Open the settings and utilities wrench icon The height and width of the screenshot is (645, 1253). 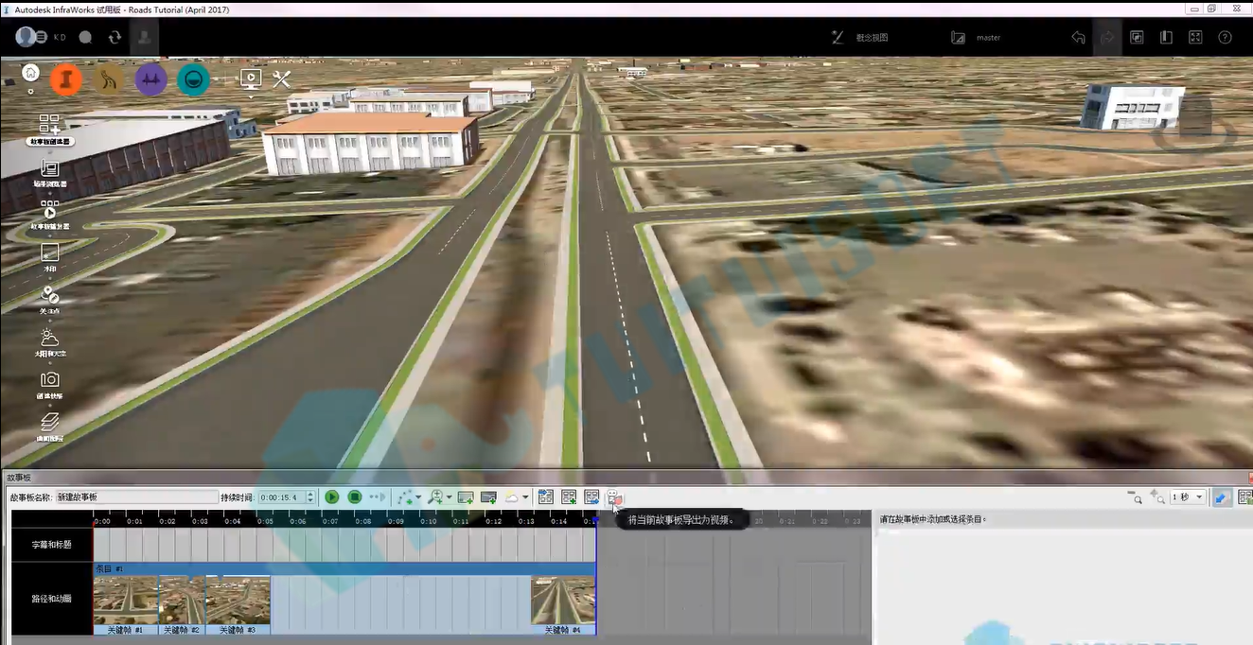coord(281,79)
